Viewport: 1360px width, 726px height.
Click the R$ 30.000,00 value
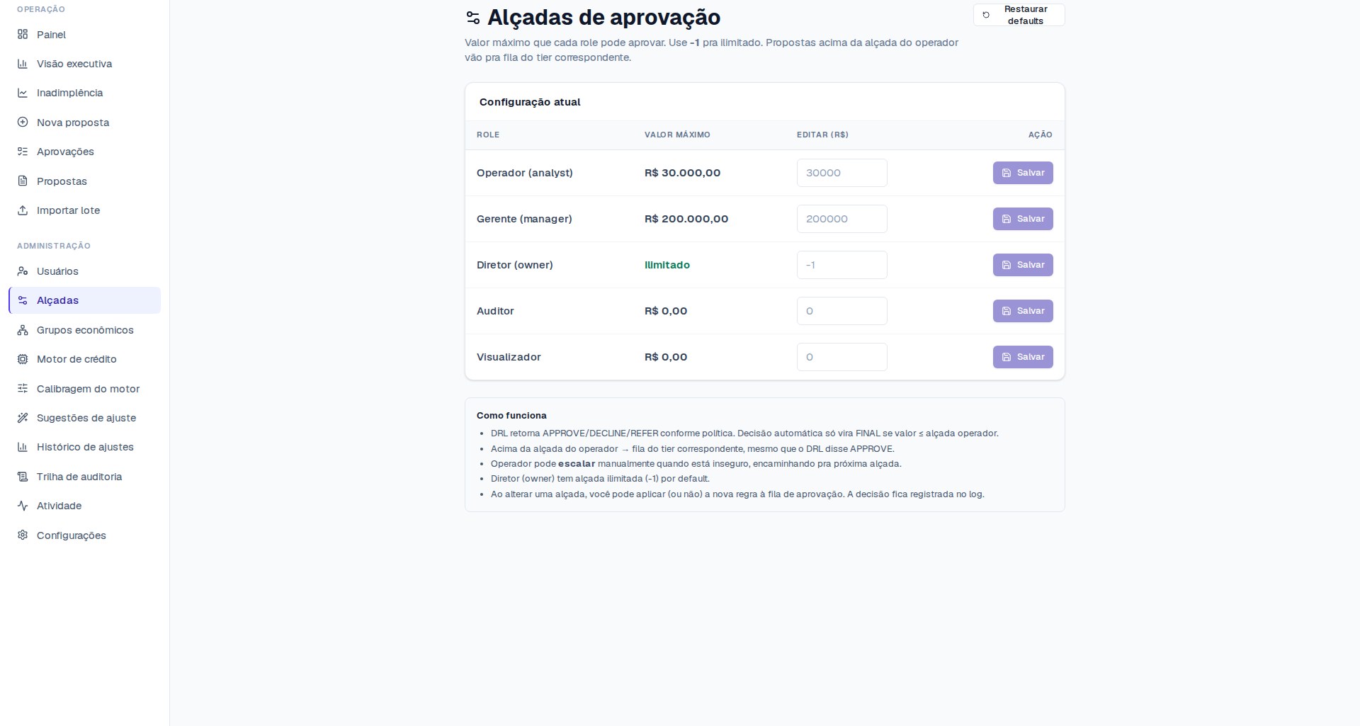tap(682, 173)
